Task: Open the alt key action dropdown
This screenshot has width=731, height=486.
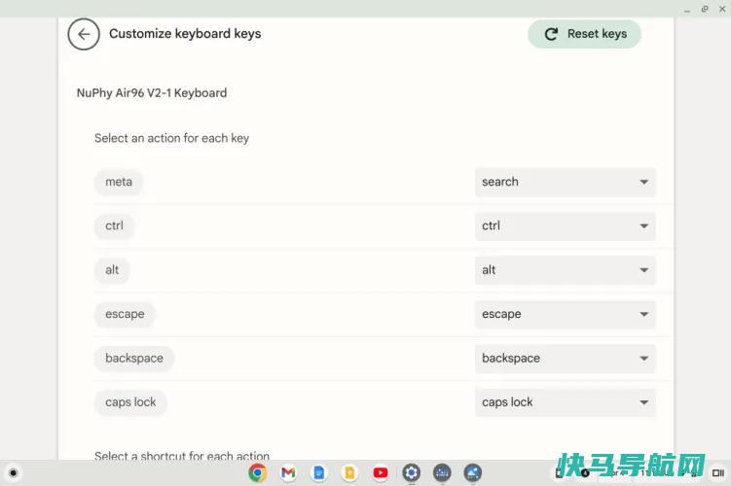Action: point(565,270)
